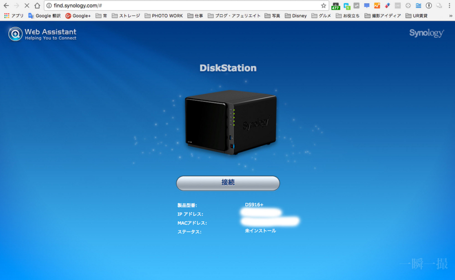Click the DS916+ model number value
This screenshot has height=280, width=455.
pyautogui.click(x=254, y=204)
